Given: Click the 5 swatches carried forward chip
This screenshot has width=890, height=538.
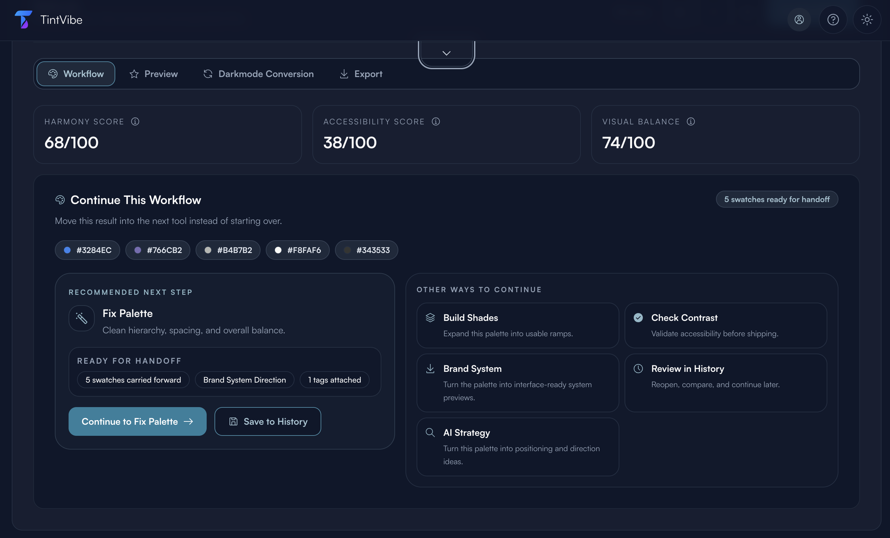Looking at the screenshot, I should click(x=133, y=380).
